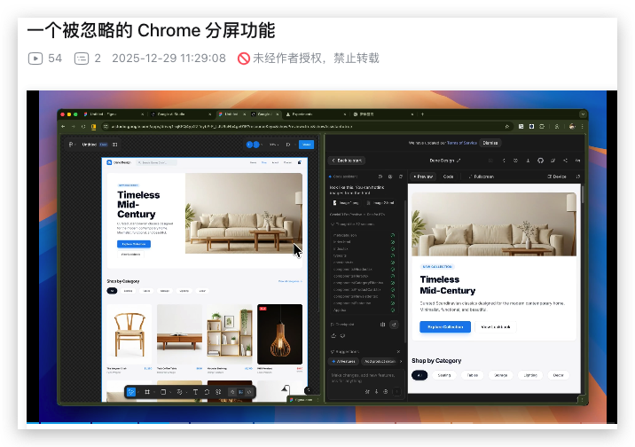Expand the Pen tool dropdown arrow
635x447 pixels.
coord(186,392)
